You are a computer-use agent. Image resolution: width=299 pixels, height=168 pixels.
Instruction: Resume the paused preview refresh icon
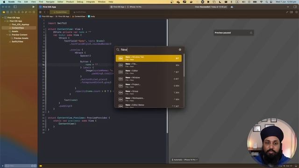point(251,33)
